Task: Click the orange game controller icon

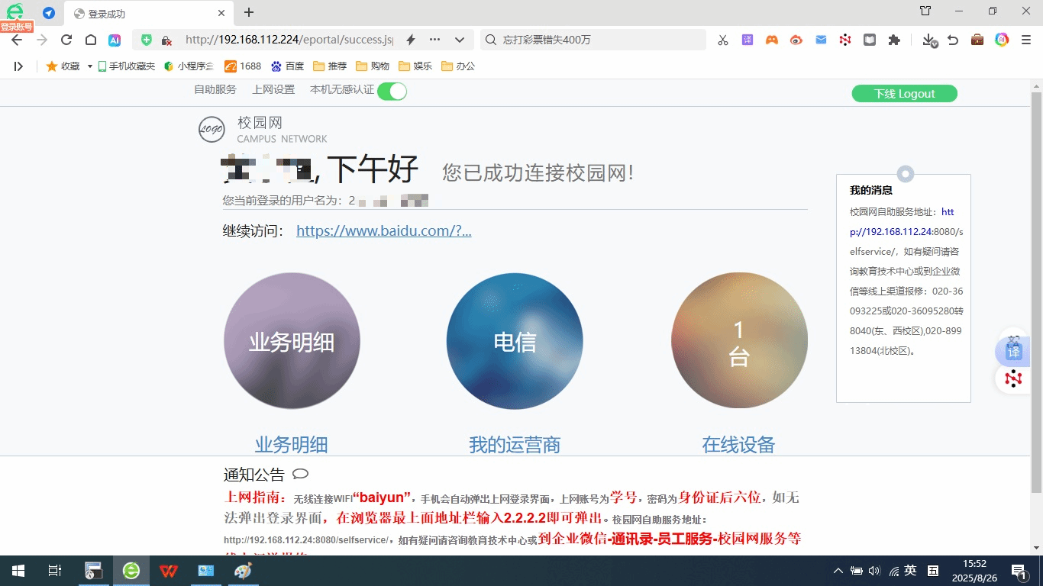Action: tap(772, 40)
